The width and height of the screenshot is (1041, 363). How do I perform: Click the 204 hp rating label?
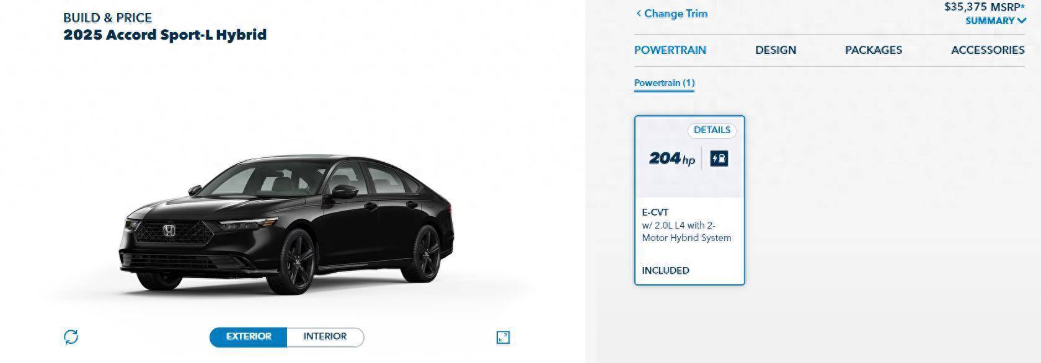click(672, 159)
